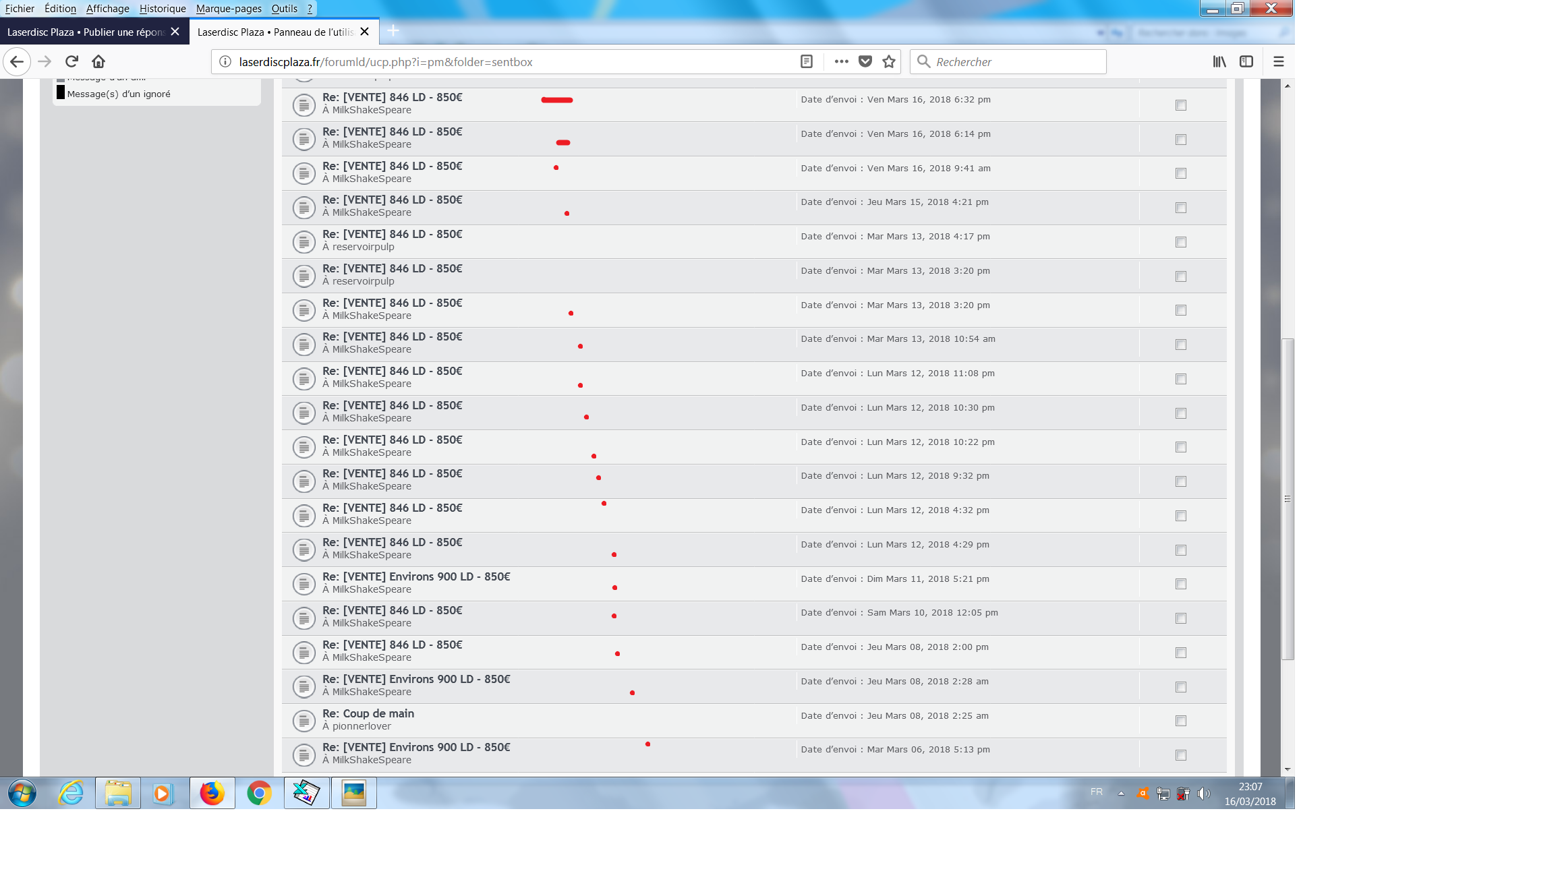Open the Marque-pages menu

tap(229, 9)
